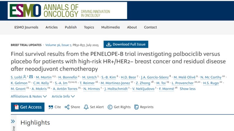Click the author profile icon next to S. Loibl
This screenshot has width=234, height=131.
coord(25,77)
